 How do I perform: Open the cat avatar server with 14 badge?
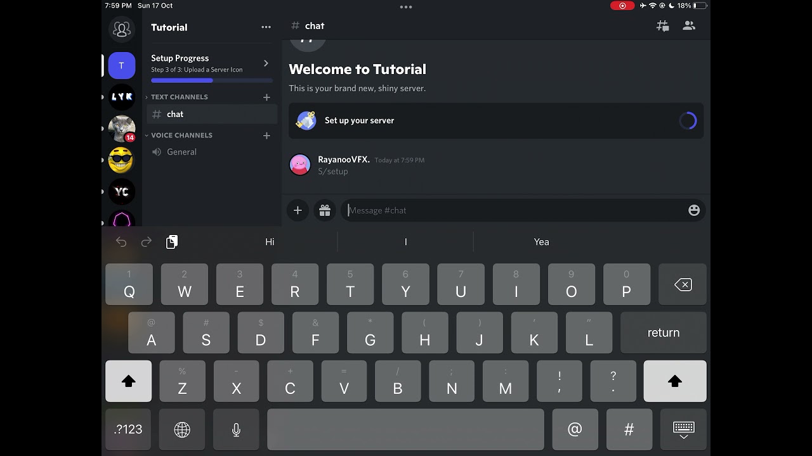tap(121, 129)
